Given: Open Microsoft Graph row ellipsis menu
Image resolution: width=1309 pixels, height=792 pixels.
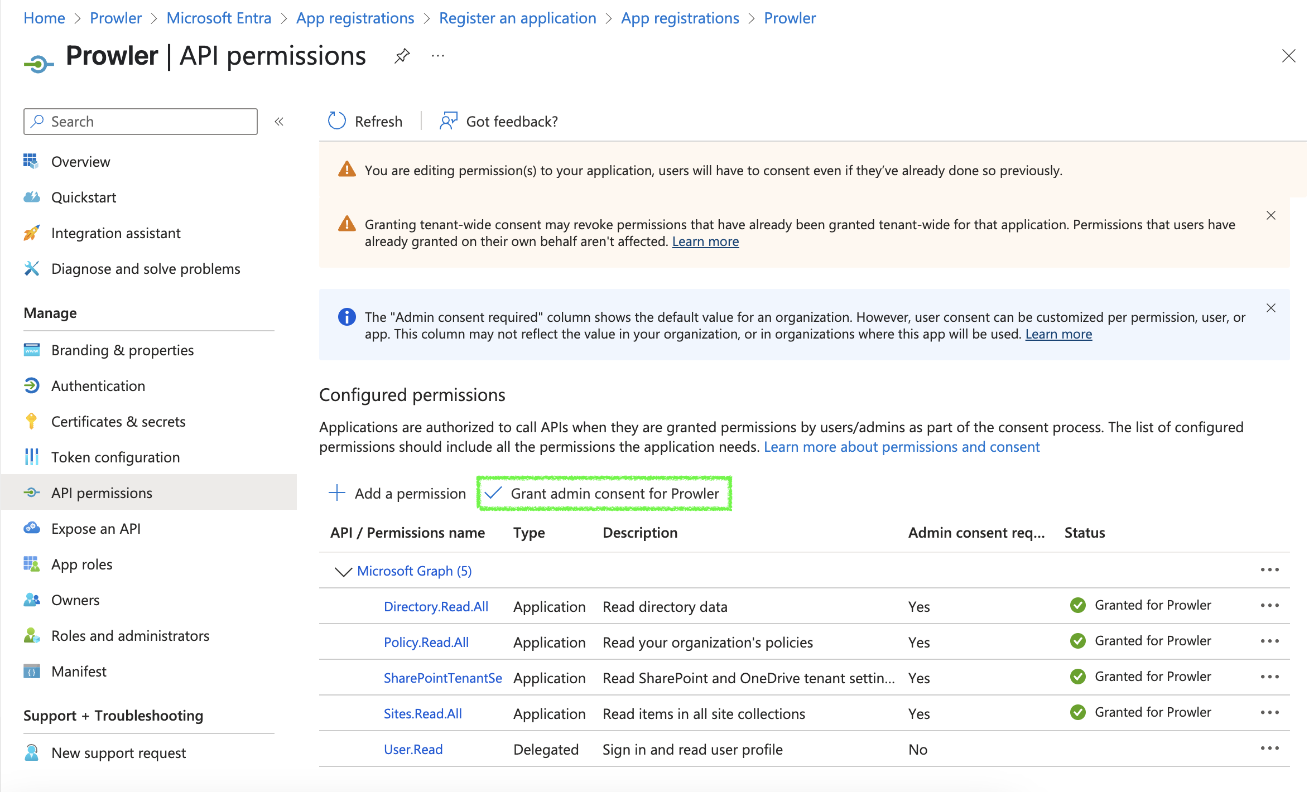Looking at the screenshot, I should point(1269,569).
